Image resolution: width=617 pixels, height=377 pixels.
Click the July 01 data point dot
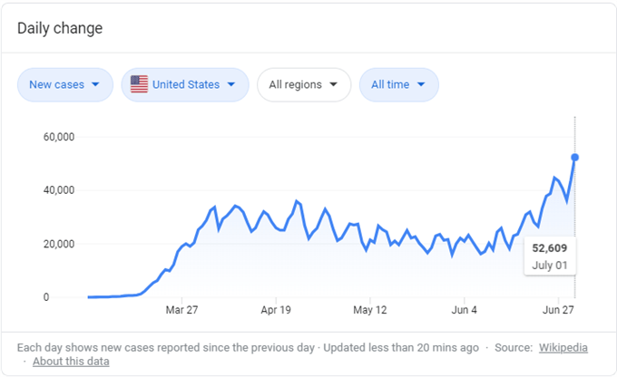pos(575,158)
